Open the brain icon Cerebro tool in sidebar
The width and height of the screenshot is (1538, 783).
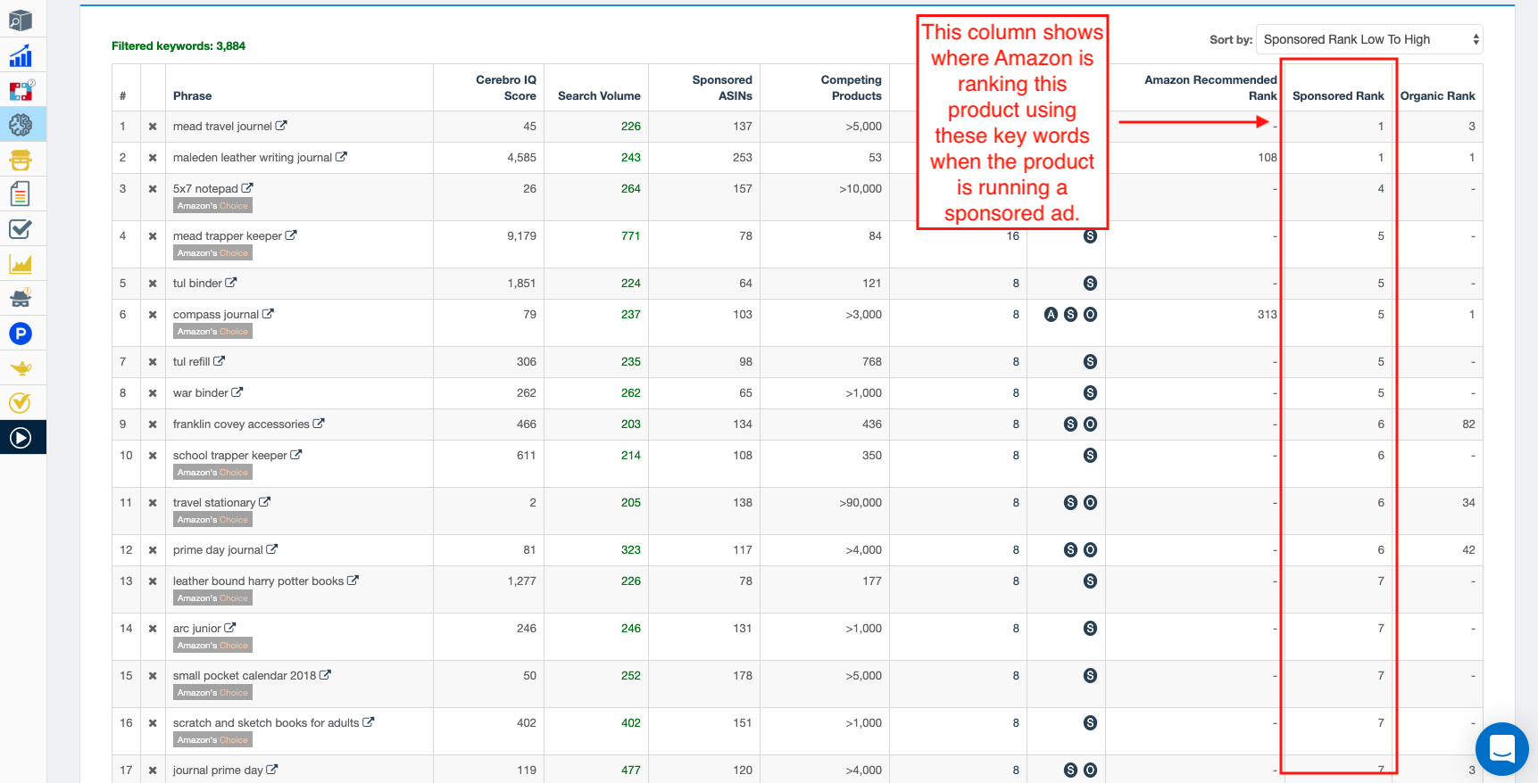(21, 125)
